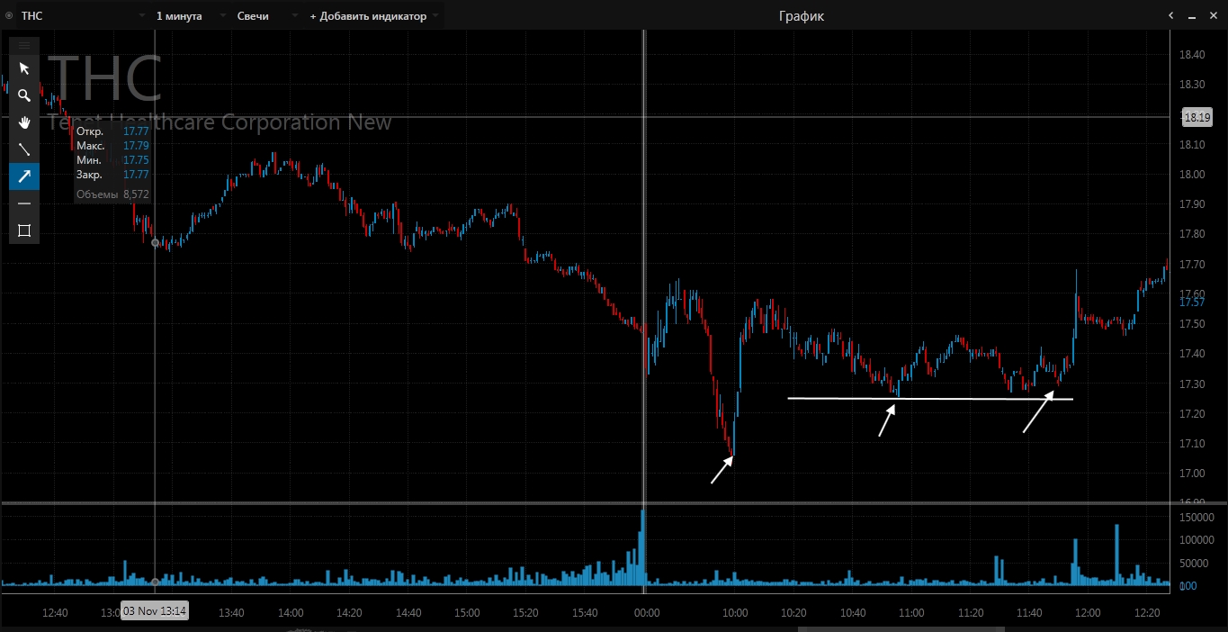Toggle the link circle beside THC ticker
Image resolution: width=1228 pixels, height=632 pixels.
tap(9, 16)
